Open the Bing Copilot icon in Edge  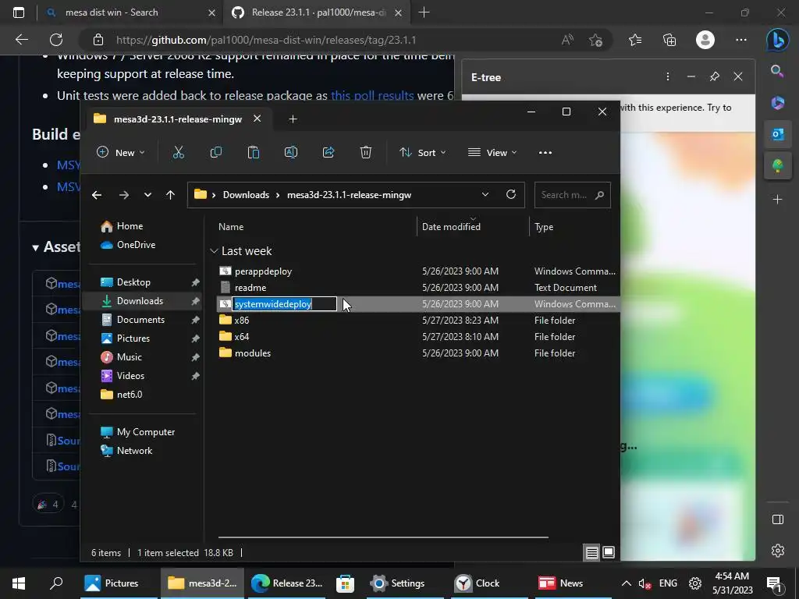coord(778,41)
